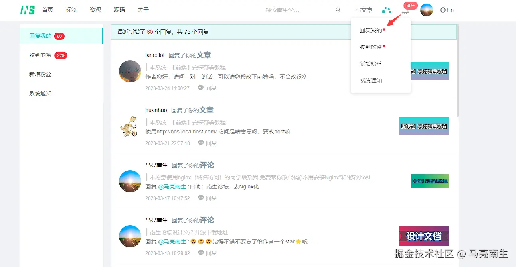
Task: Click the green three-dots icon beside 写文章
Action: tap(386, 10)
